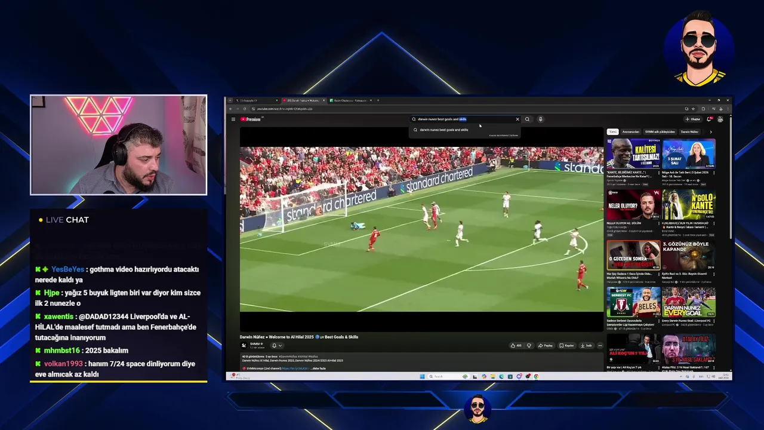The width and height of the screenshot is (764, 430).
Task: Focus the YouTube search input field
Action: coord(464,119)
